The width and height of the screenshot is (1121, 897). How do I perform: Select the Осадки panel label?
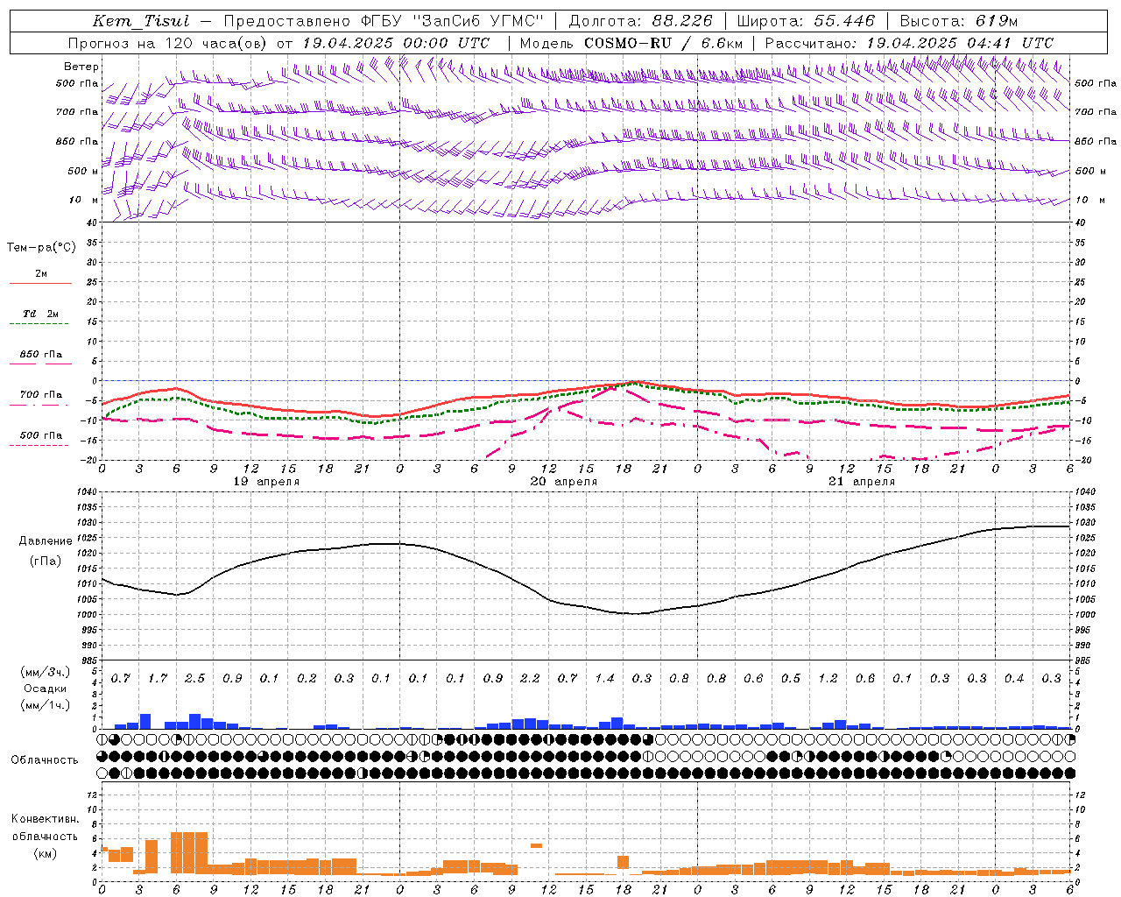click(45, 689)
